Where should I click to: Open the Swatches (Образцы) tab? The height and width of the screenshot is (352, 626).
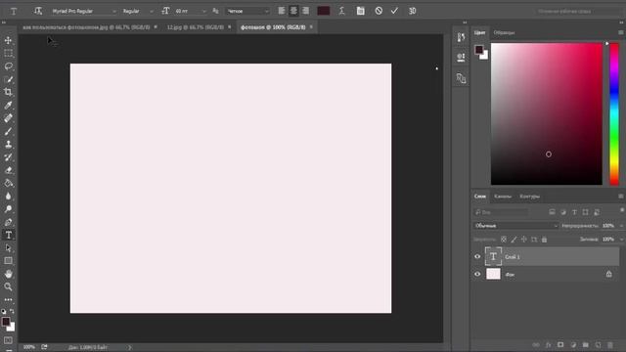tap(504, 32)
